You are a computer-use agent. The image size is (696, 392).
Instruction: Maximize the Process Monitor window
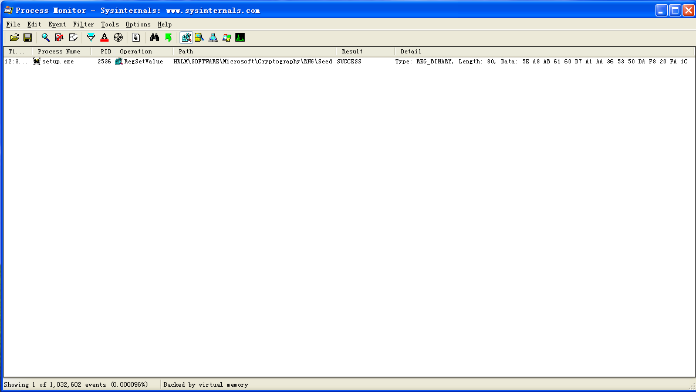[675, 10]
